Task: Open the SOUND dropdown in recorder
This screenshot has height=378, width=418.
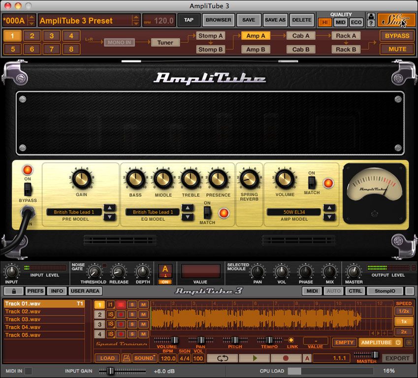Action: (144, 358)
